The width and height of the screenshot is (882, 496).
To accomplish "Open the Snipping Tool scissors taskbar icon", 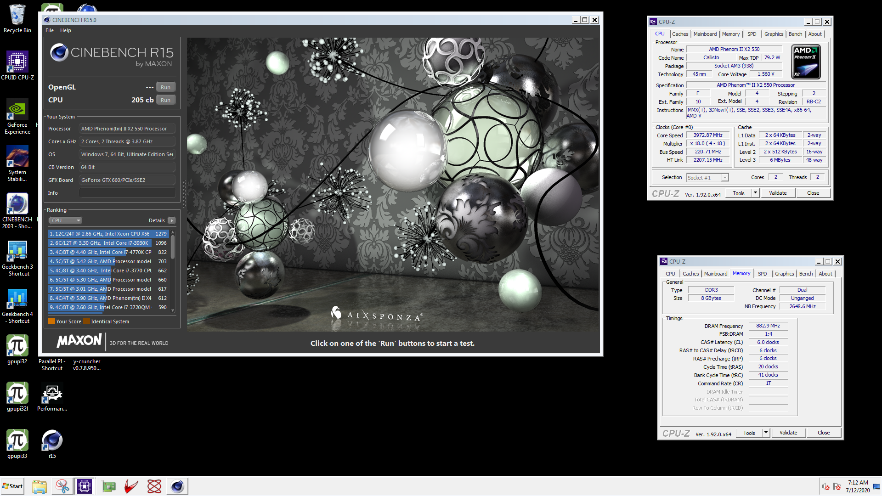I will [x=62, y=486].
